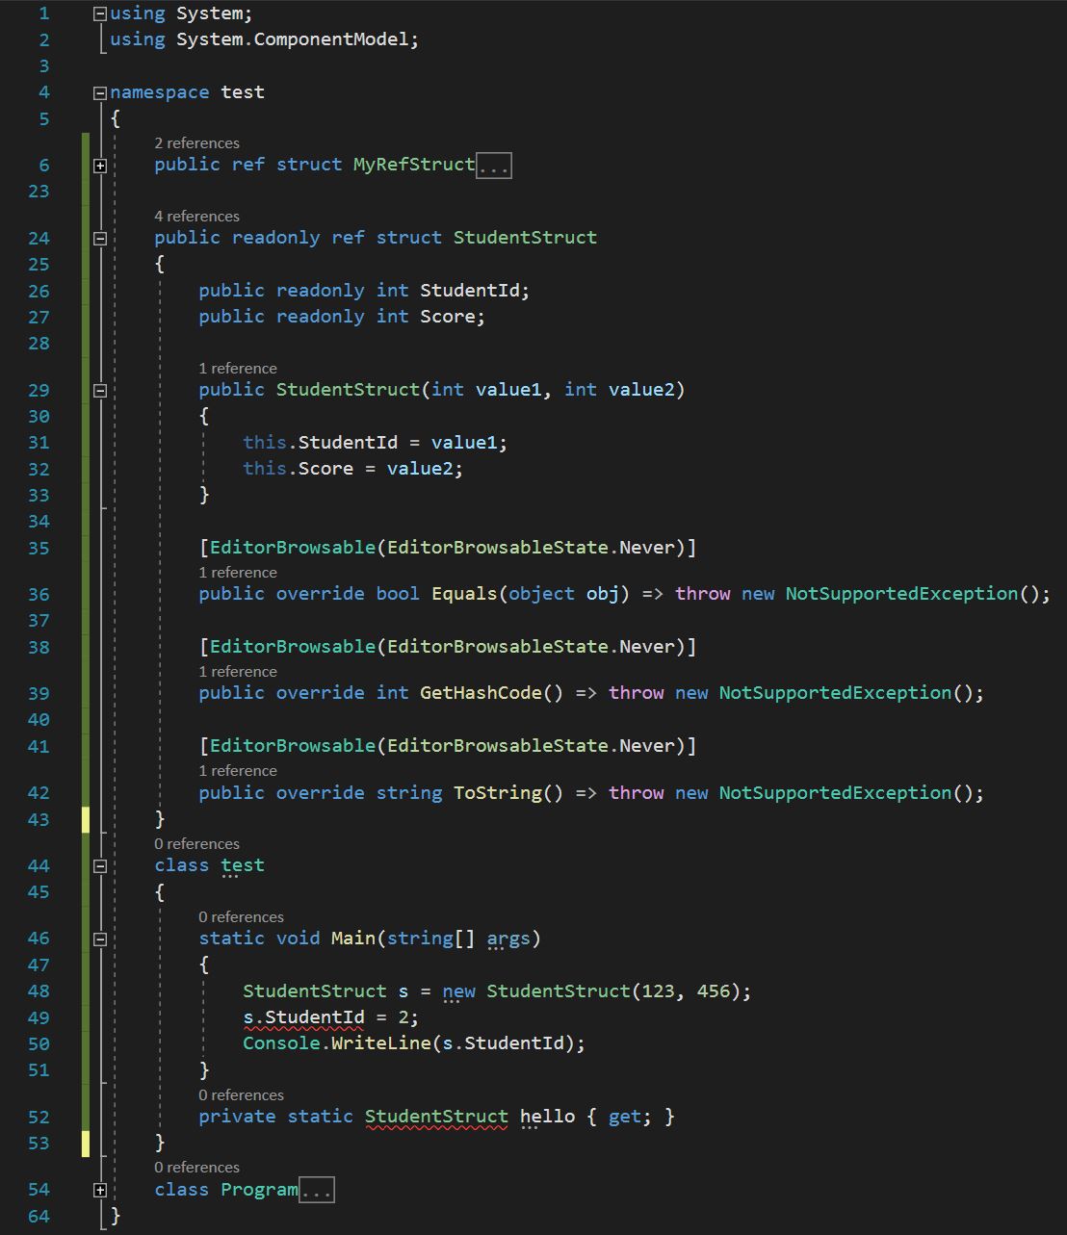Viewport: 1067px width, 1235px height.
Task: Click the ellipsis placeholder after Program
Action: 318,1190
